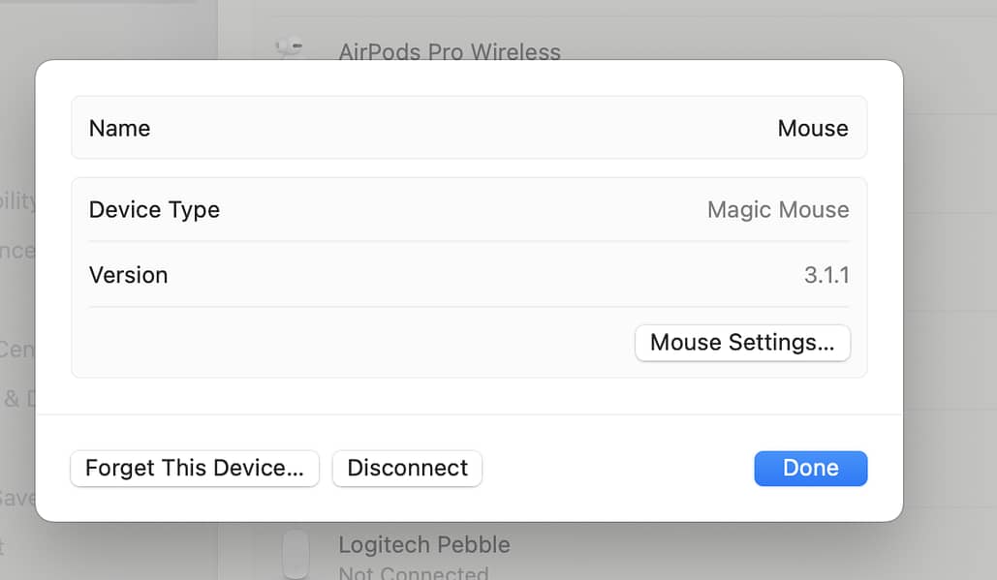997x580 pixels.
Task: Disconnect the Magic Mouse
Action: pyautogui.click(x=407, y=468)
